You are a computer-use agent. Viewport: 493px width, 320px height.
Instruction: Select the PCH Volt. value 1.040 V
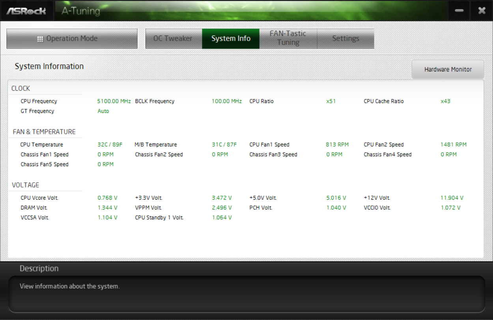click(x=336, y=208)
